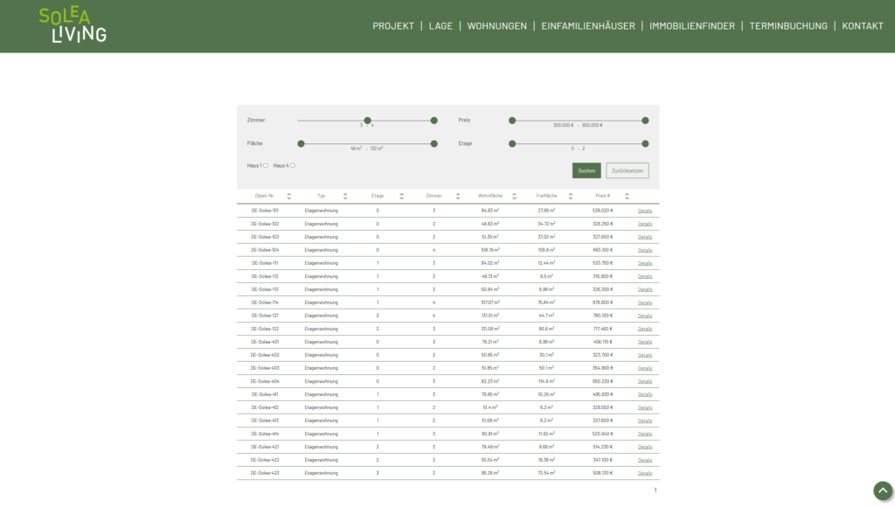Click price cell 693.100 €
895x507 pixels.
[x=603, y=250]
